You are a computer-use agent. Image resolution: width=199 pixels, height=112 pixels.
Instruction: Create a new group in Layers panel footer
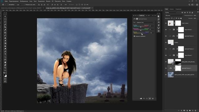tap(190, 111)
